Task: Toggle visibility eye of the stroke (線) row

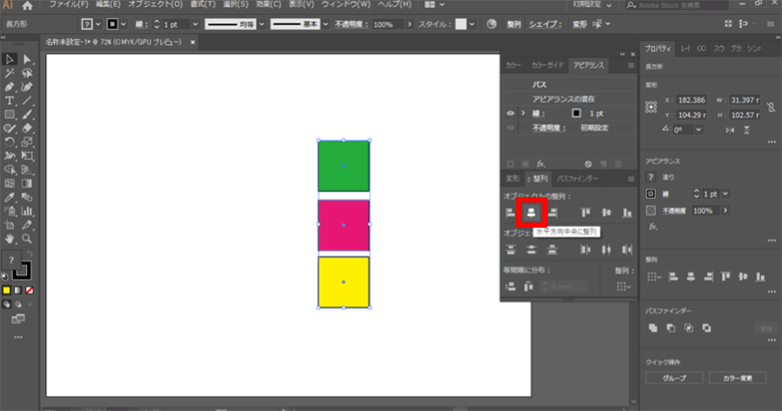Action: [510, 113]
